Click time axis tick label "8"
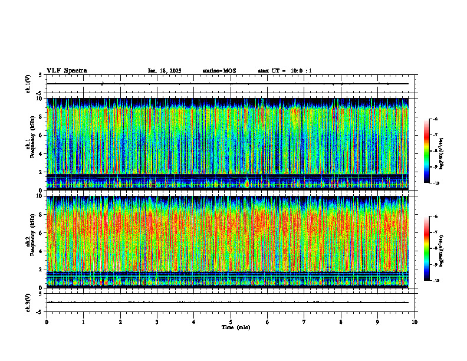The width and height of the screenshot is (467, 361). pyautogui.click(x=341, y=322)
